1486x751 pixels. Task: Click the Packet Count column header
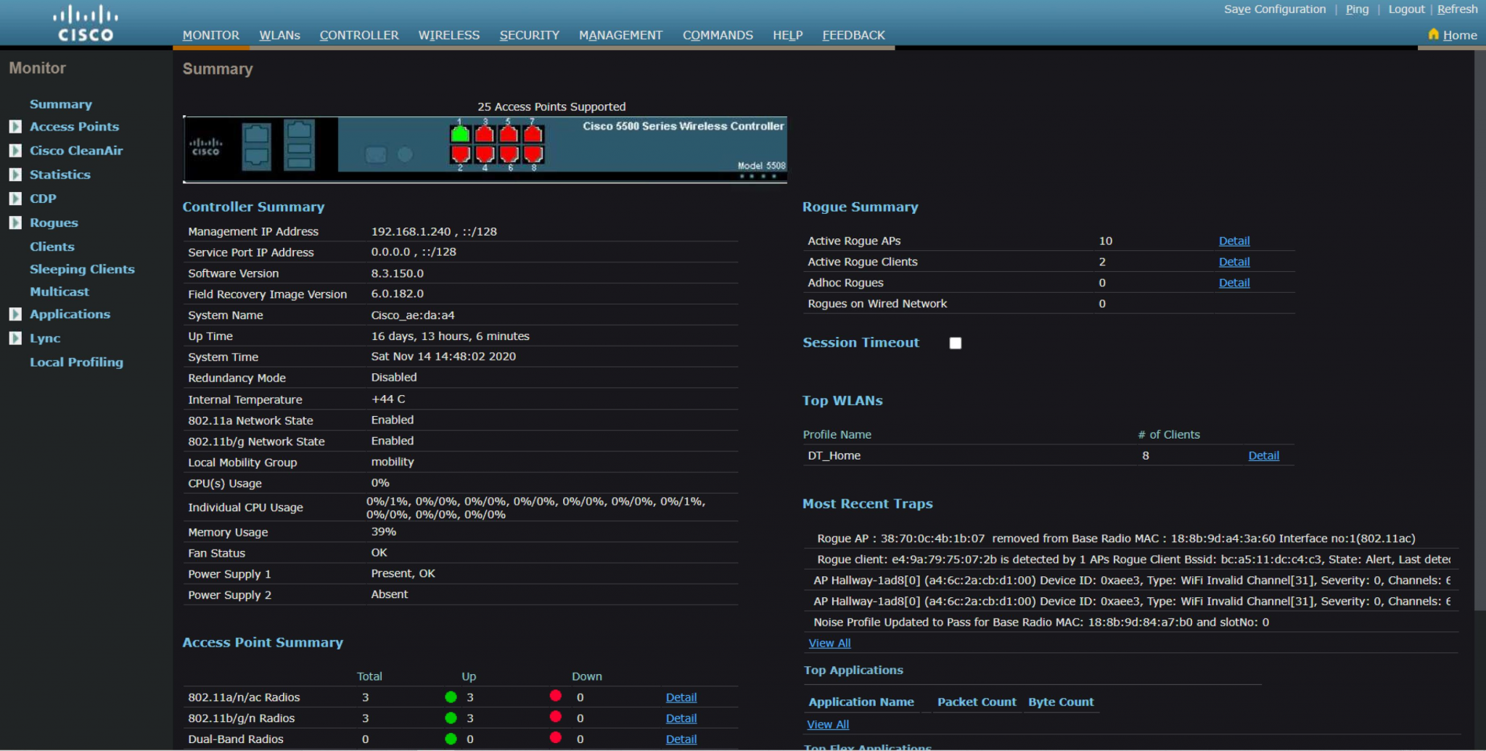pos(977,702)
